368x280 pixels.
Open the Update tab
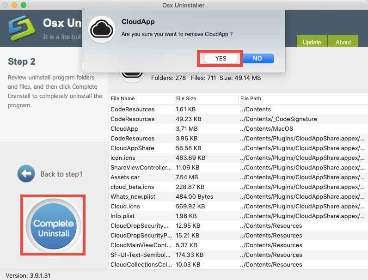[312, 42]
